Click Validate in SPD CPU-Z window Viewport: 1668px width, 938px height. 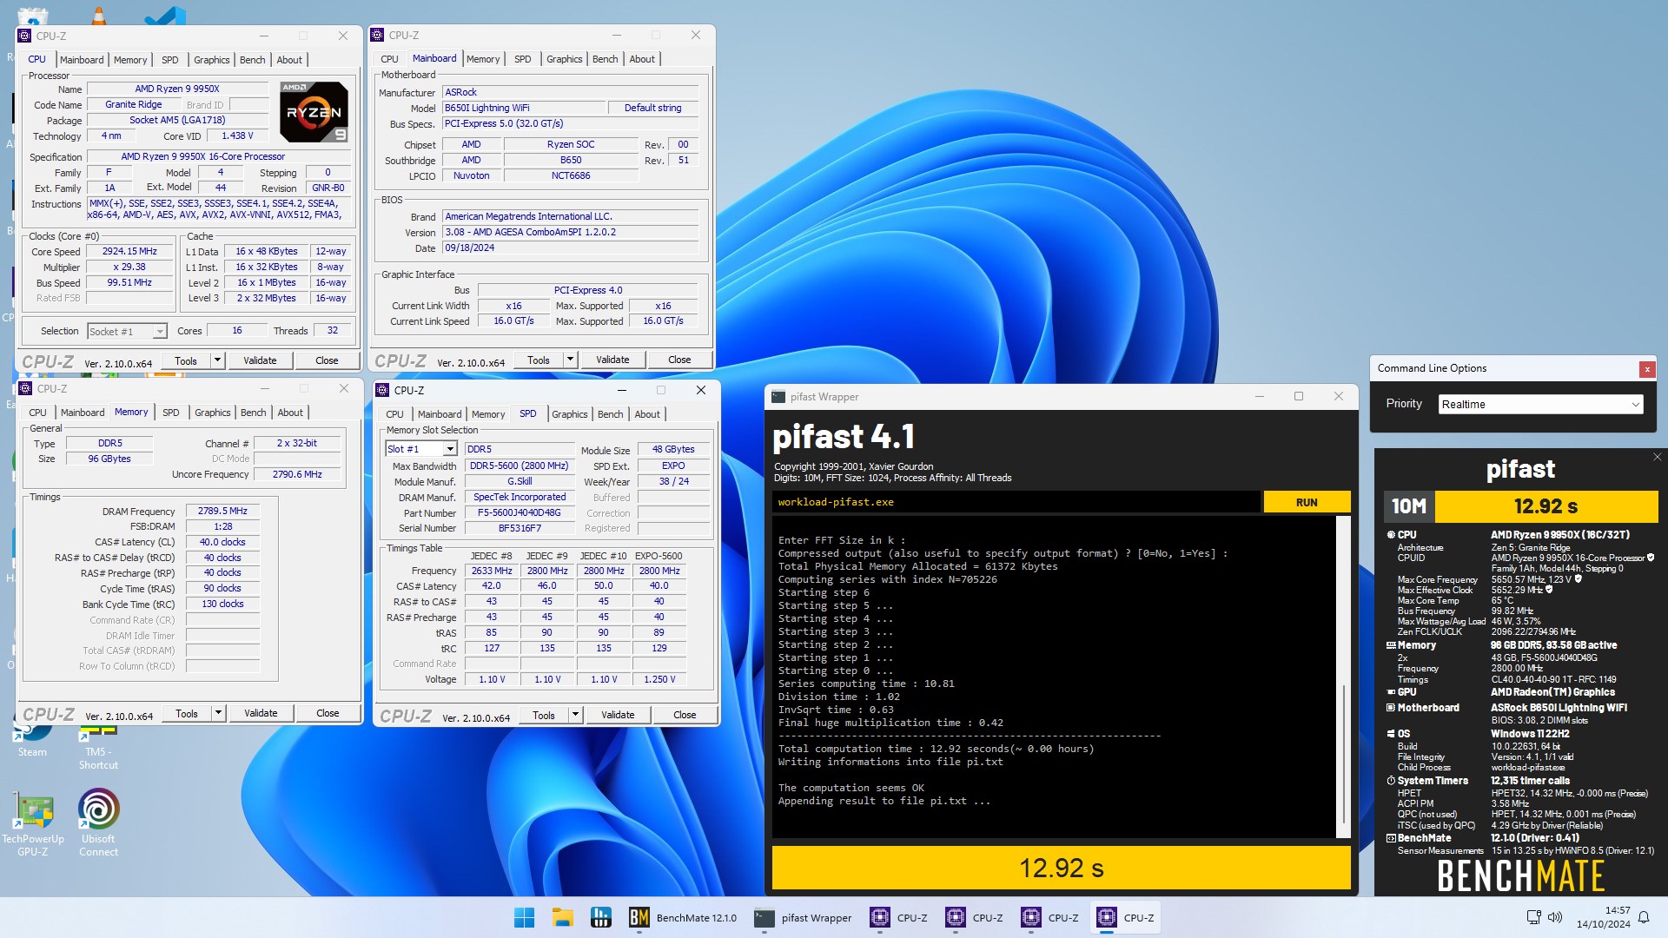tap(618, 715)
